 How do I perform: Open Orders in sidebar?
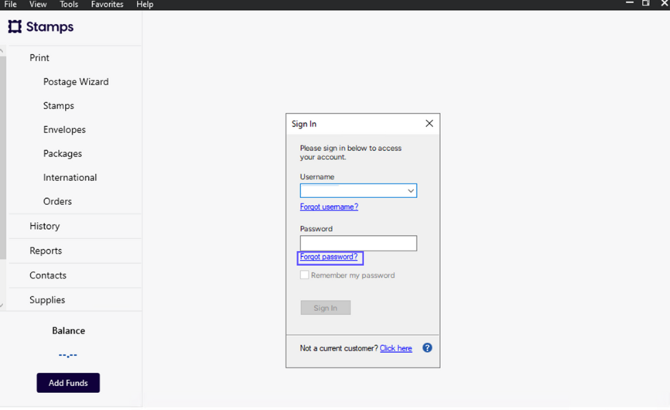(58, 201)
